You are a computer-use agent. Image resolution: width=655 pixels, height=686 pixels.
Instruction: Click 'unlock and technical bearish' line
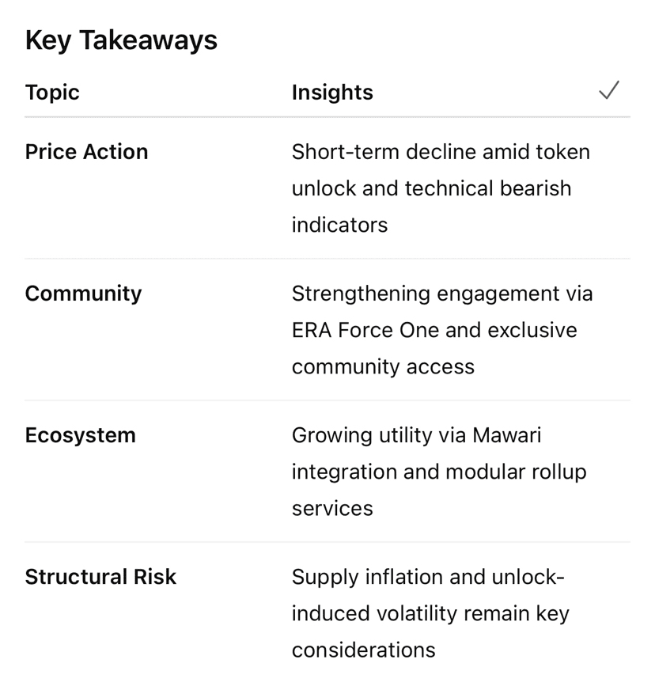point(432,188)
